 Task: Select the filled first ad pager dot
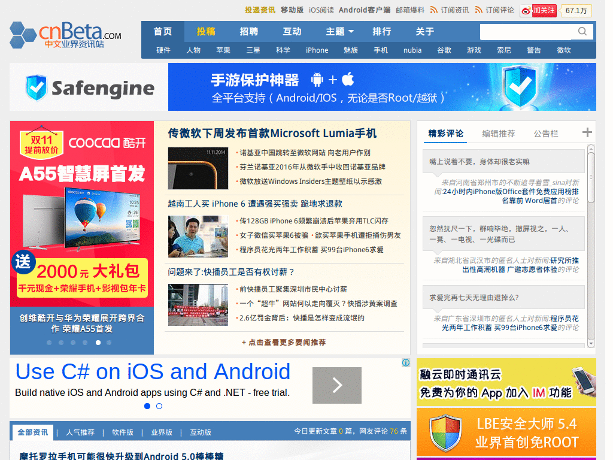click(147, 406)
